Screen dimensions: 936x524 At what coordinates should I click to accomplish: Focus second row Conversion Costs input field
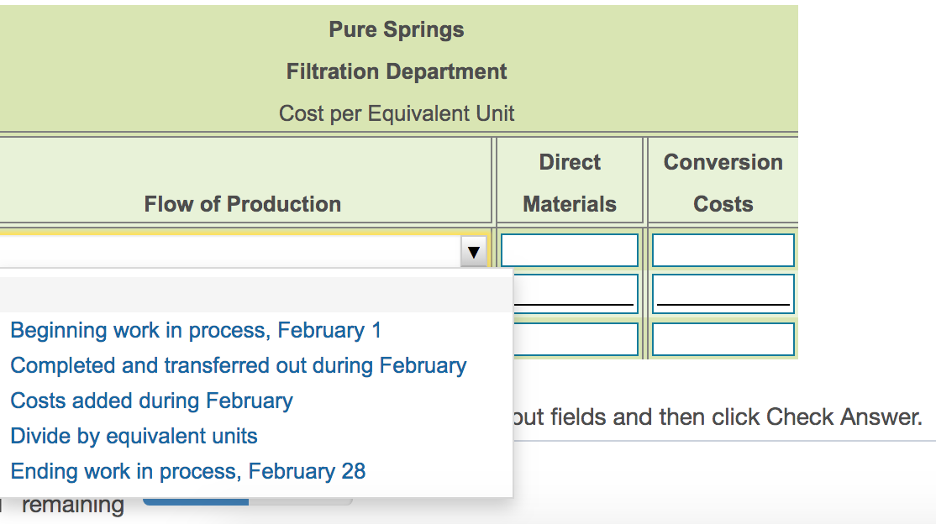tap(723, 292)
